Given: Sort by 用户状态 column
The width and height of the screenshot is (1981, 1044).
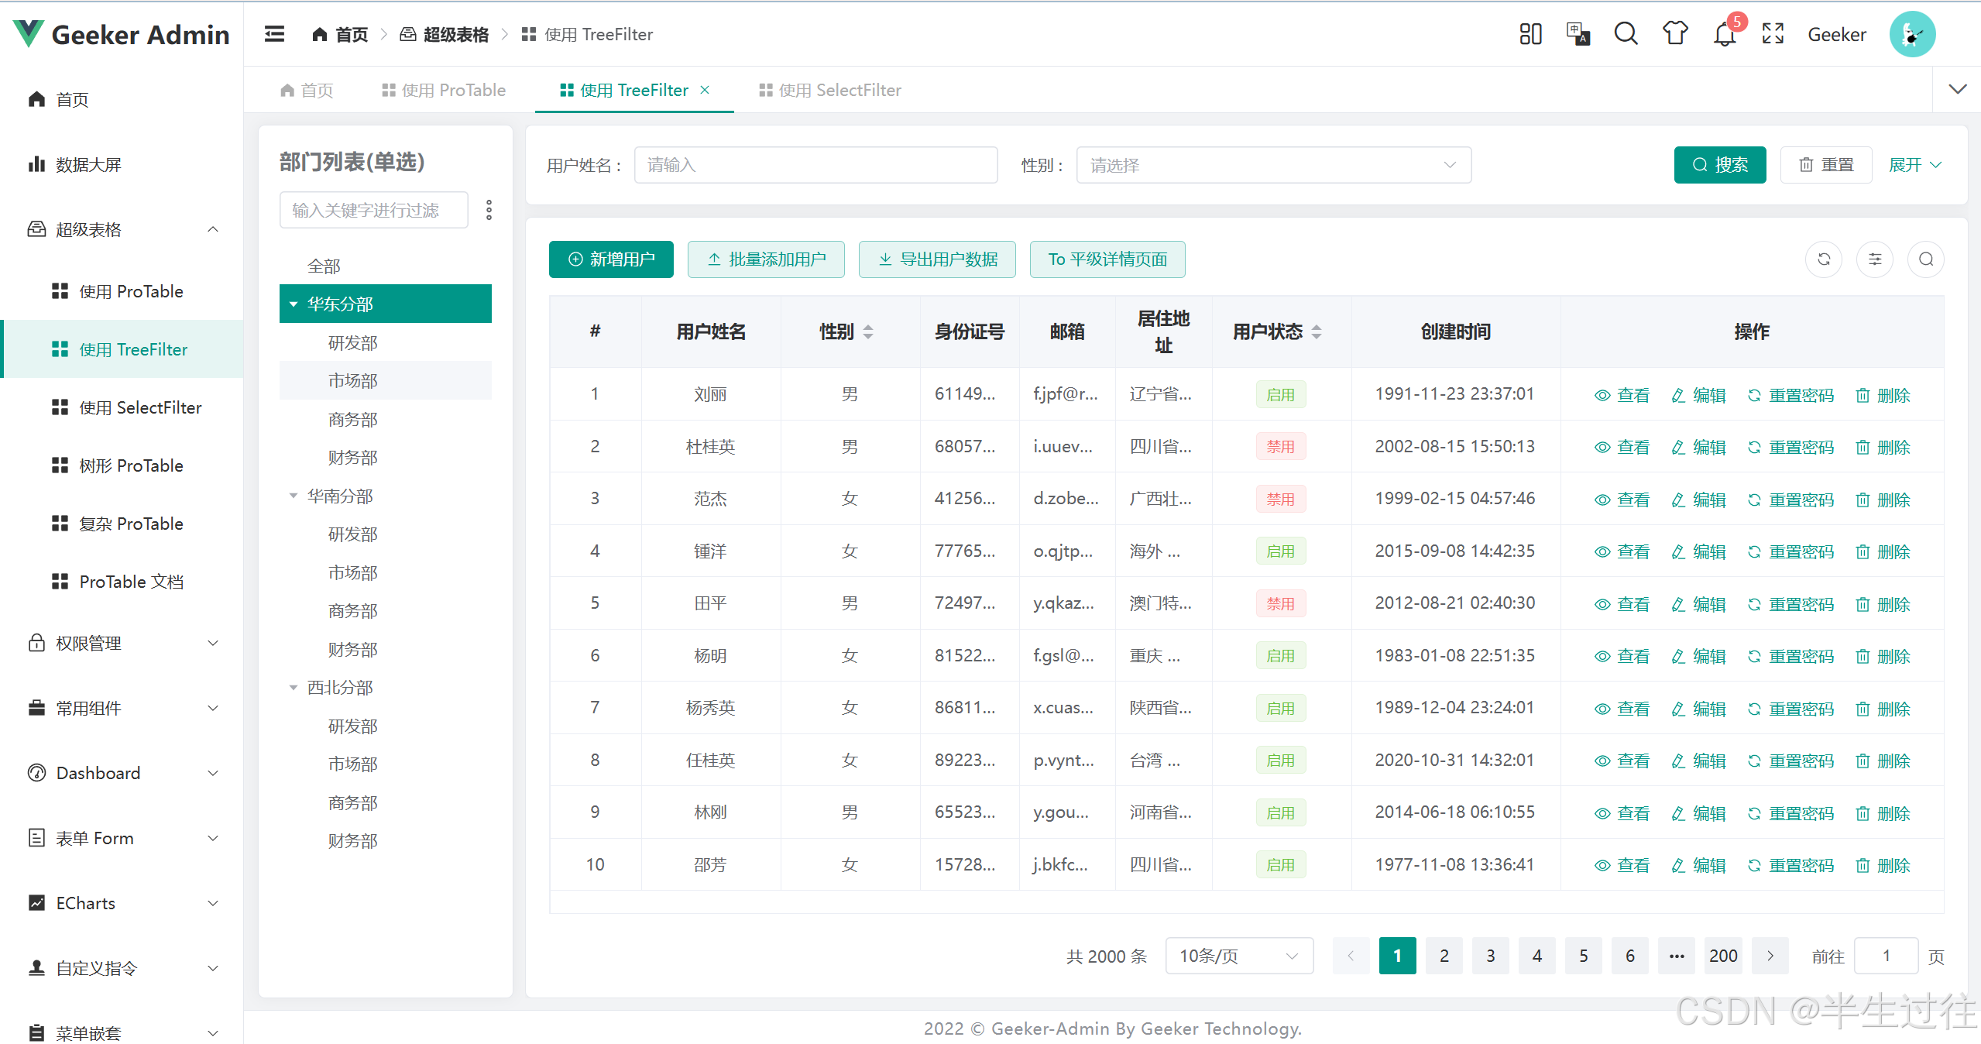Looking at the screenshot, I should click(1317, 332).
